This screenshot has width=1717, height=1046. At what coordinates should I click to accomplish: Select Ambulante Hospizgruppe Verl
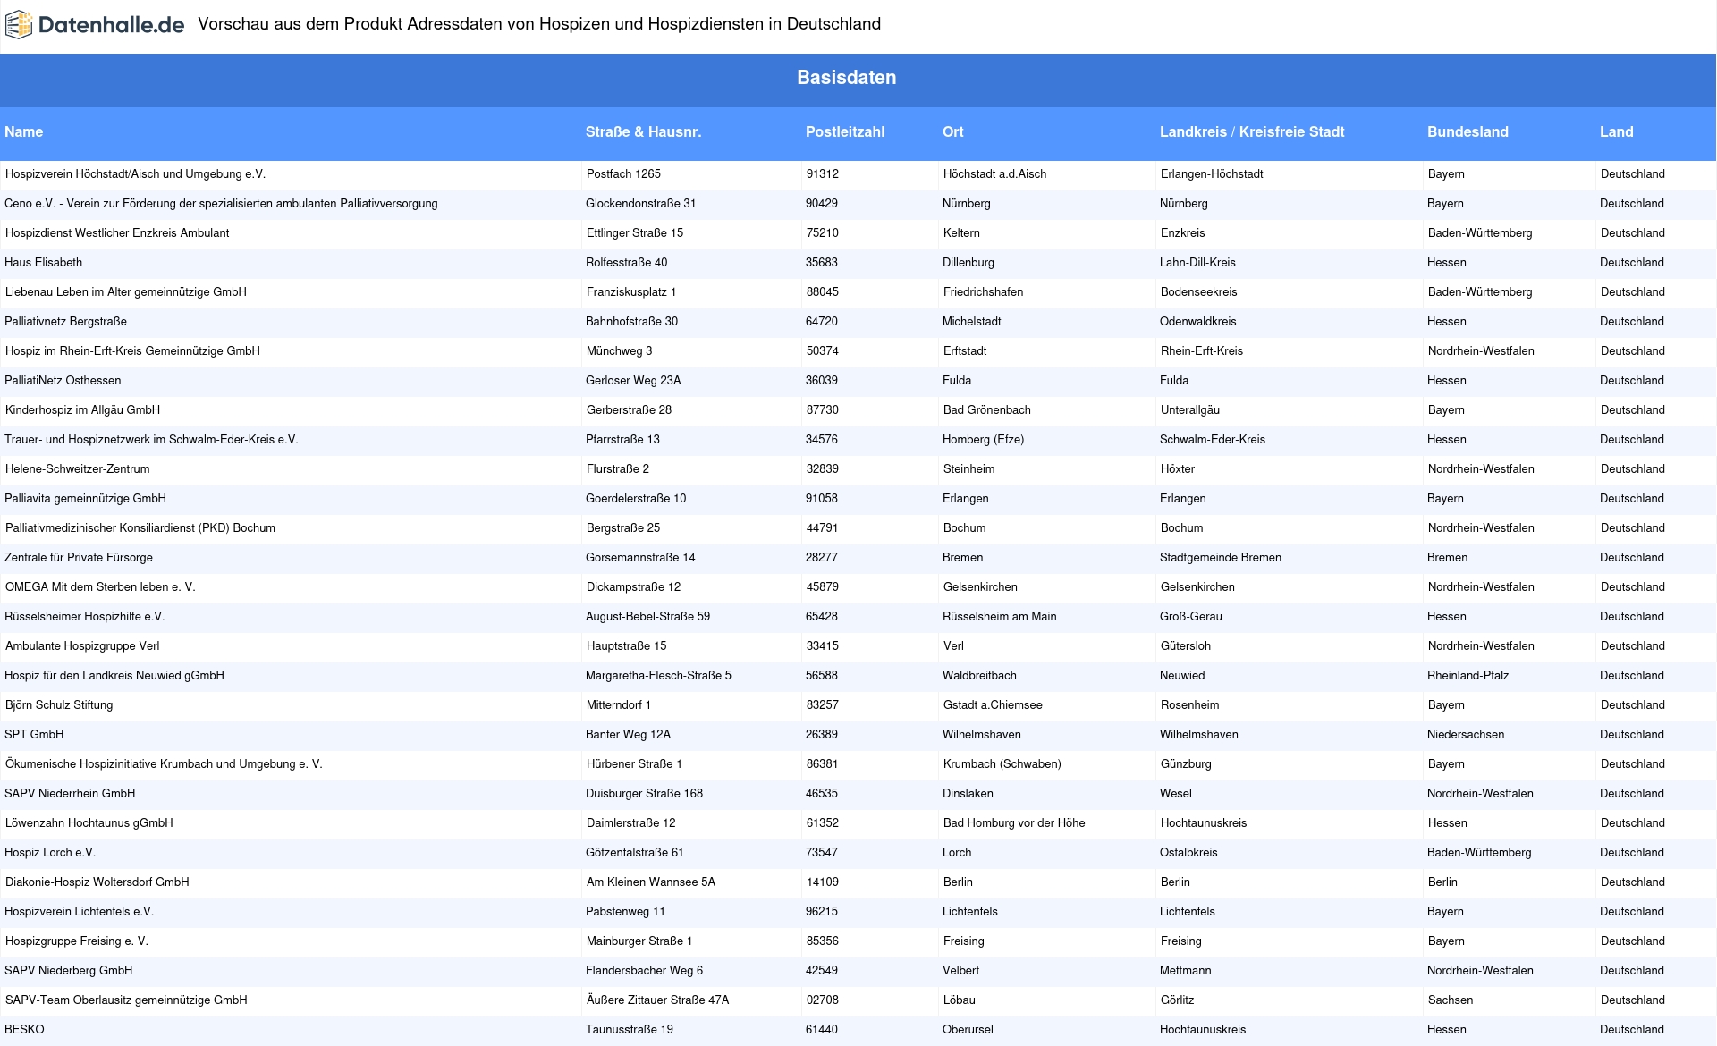click(82, 646)
